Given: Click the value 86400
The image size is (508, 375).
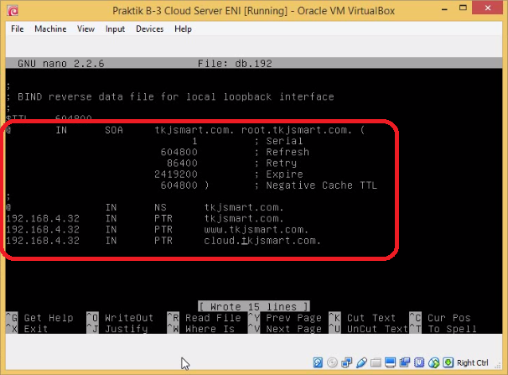Looking at the screenshot, I should 182,163.
